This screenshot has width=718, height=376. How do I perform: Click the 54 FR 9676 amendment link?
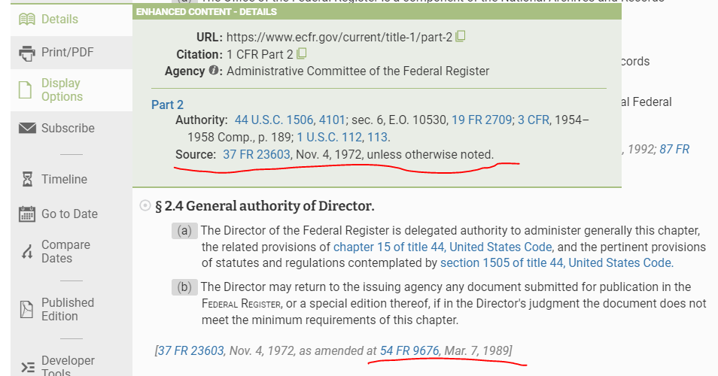[409, 350]
